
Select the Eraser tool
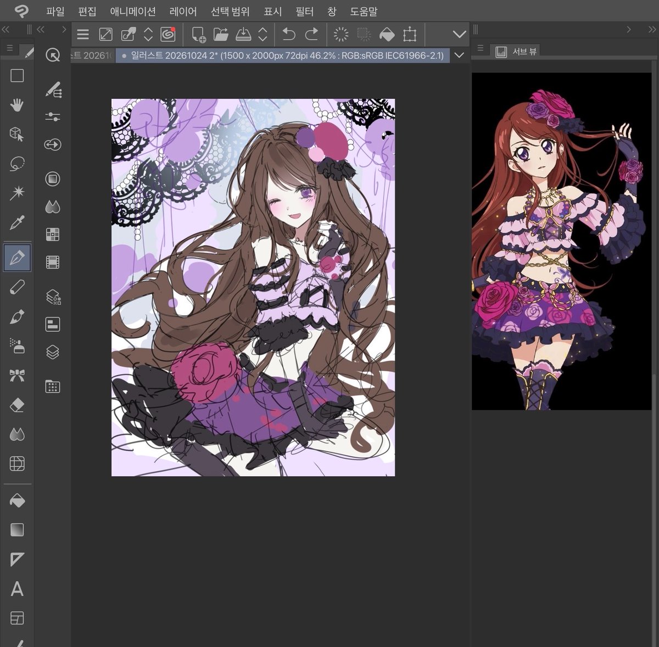[17, 405]
